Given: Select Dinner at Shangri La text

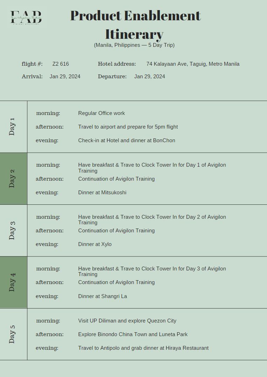Looking at the screenshot, I should [103, 296].
